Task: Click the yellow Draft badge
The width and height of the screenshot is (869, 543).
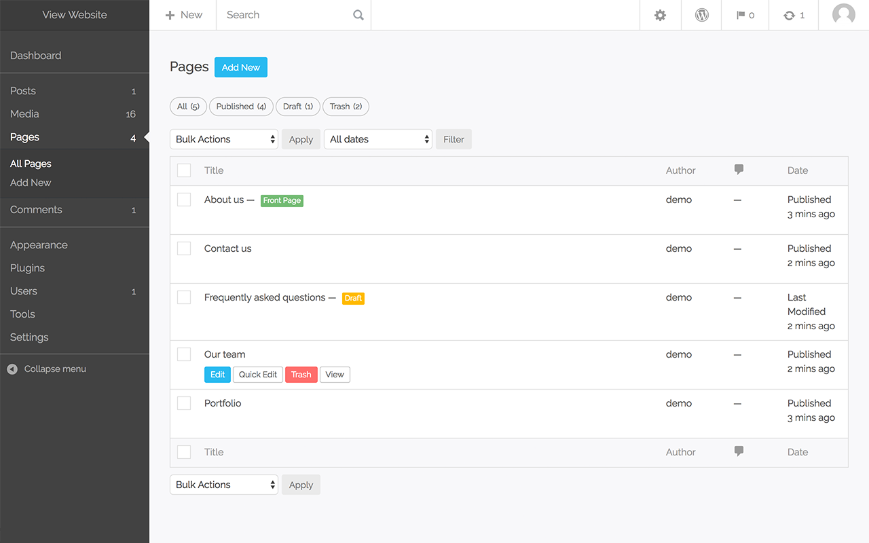Action: 353,298
